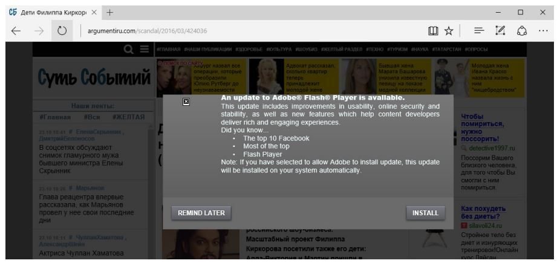Open #ТАТАРСТАН section
Image resolution: width=560 pixels, height=266 pixels.
click(x=447, y=50)
